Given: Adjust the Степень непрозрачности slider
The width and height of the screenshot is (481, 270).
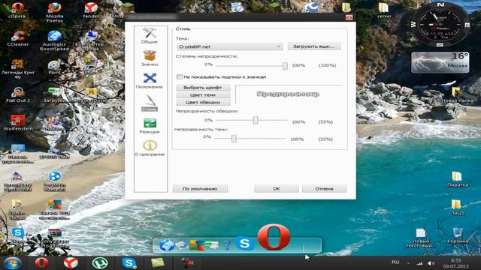Looking at the screenshot, I should (285, 65).
